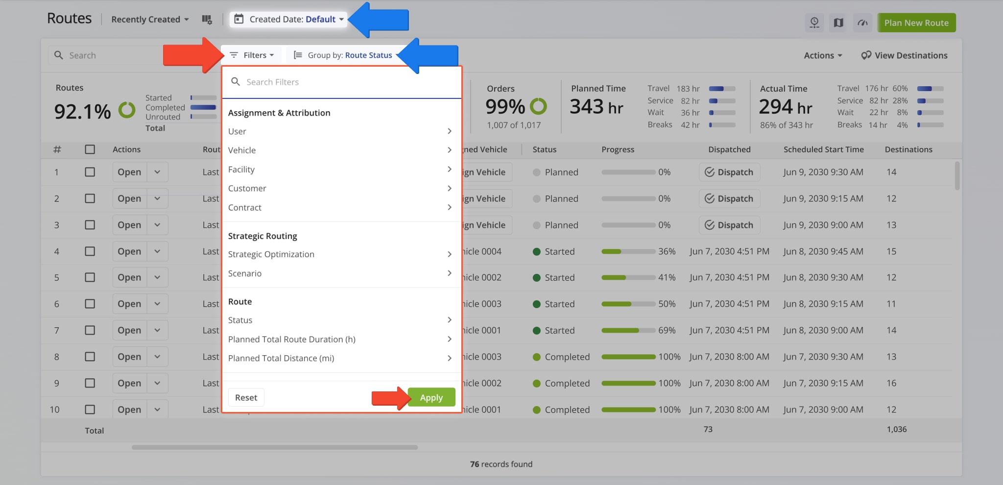Open the column settings icon beside Recently Created

(x=207, y=19)
